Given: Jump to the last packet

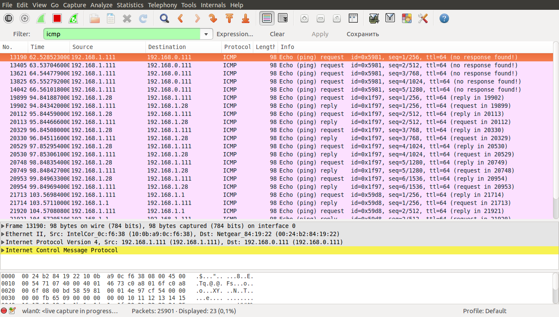Looking at the screenshot, I should (x=245, y=18).
